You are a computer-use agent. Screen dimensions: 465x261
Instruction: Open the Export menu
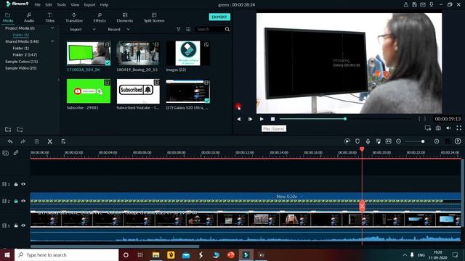coord(89,5)
